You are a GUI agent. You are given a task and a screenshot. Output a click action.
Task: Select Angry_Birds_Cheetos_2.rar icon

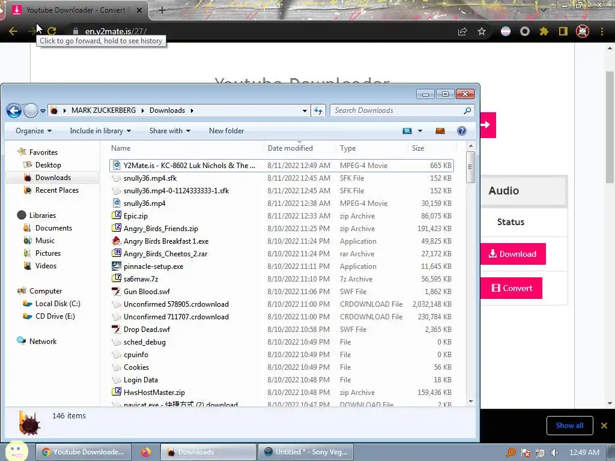117,254
